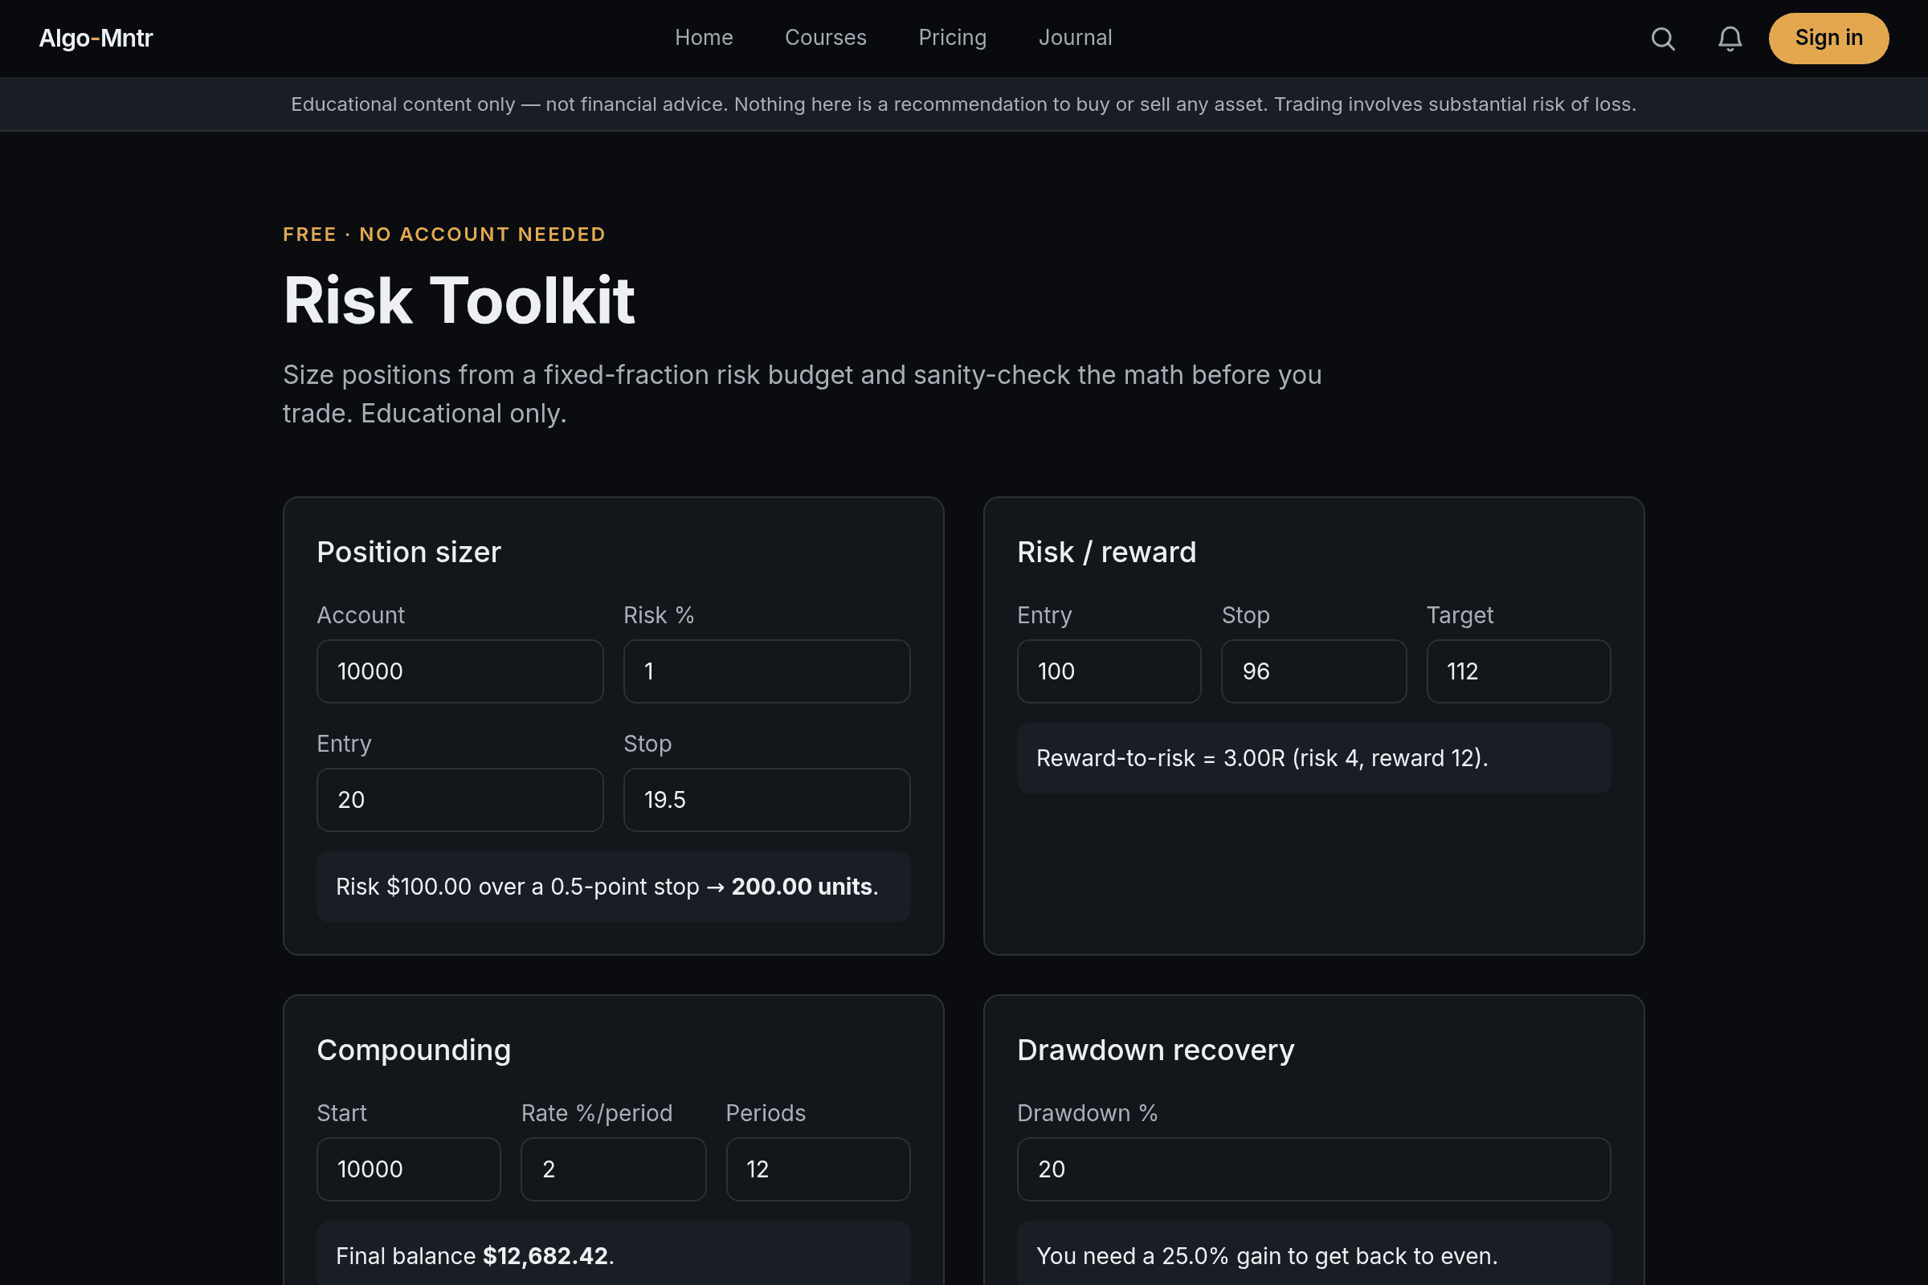Focus Compounding Start field
The width and height of the screenshot is (1928, 1285).
(408, 1169)
